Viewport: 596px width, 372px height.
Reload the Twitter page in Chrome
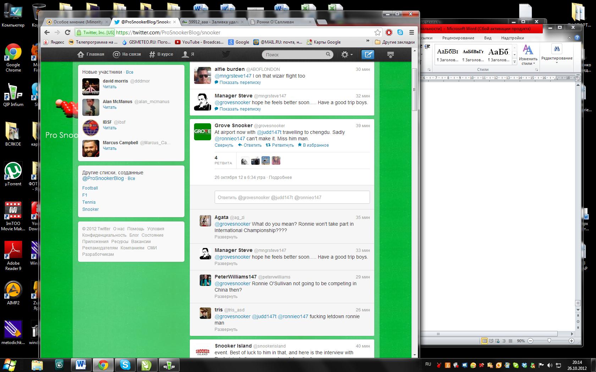67,32
